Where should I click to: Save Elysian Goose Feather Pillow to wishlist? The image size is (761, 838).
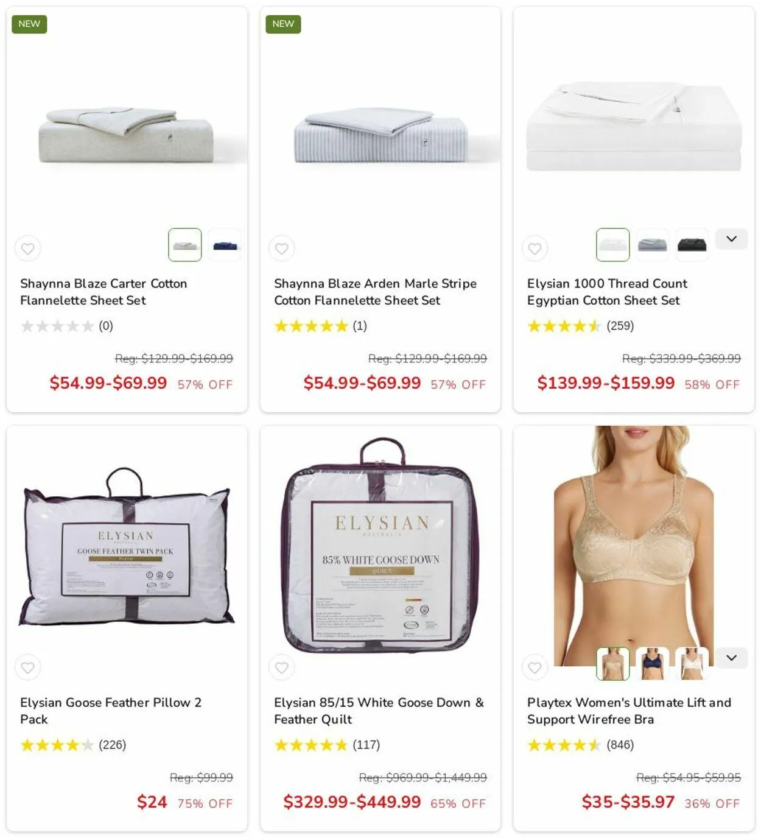point(28,667)
